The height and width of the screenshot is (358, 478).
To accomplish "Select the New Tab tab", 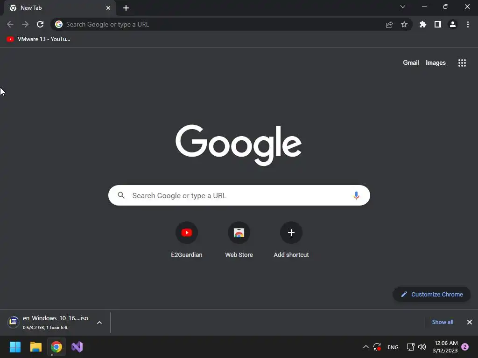I will tap(59, 8).
